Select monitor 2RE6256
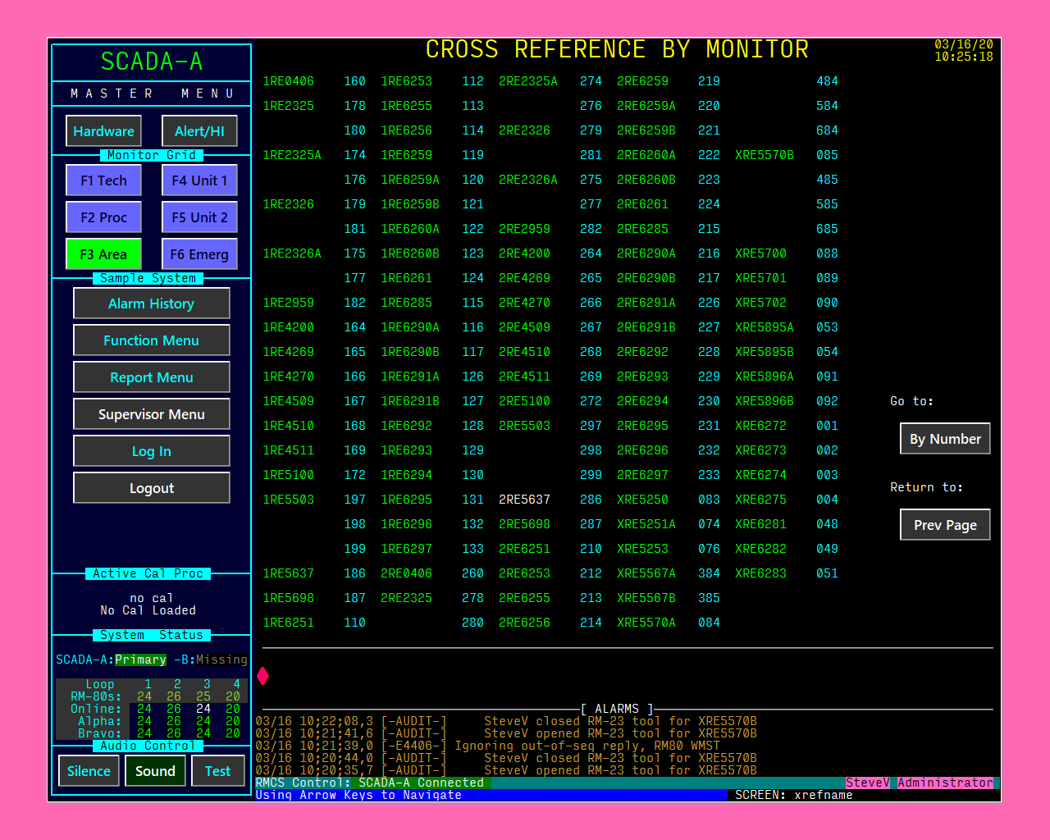This screenshot has height=840, width=1050. point(524,623)
